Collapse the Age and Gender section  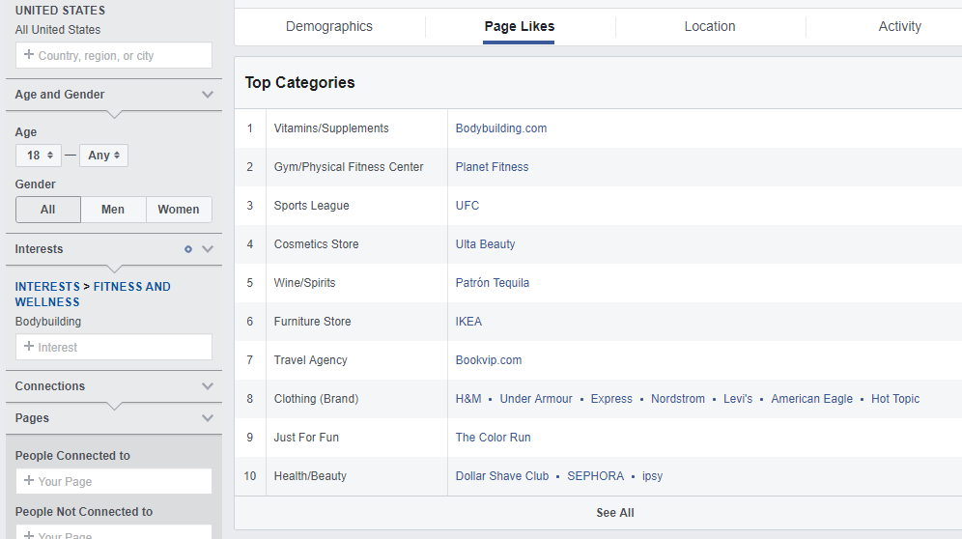point(208,95)
